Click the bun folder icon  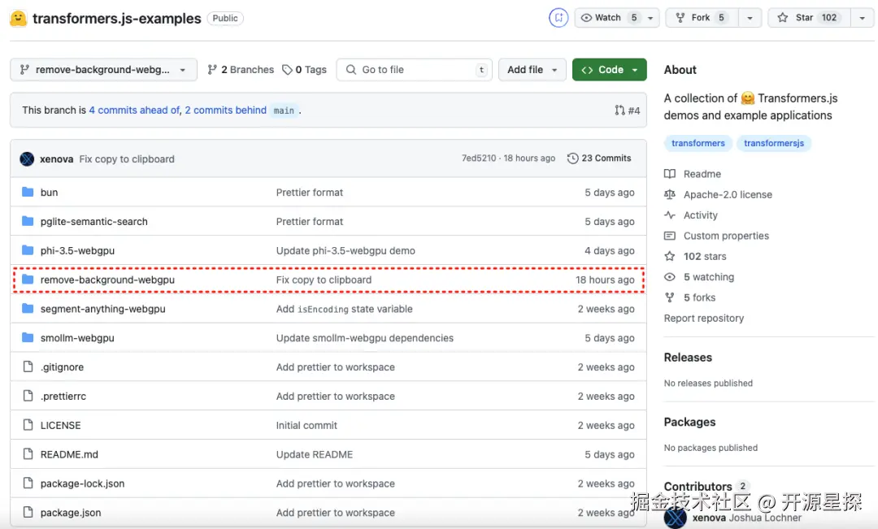click(28, 192)
